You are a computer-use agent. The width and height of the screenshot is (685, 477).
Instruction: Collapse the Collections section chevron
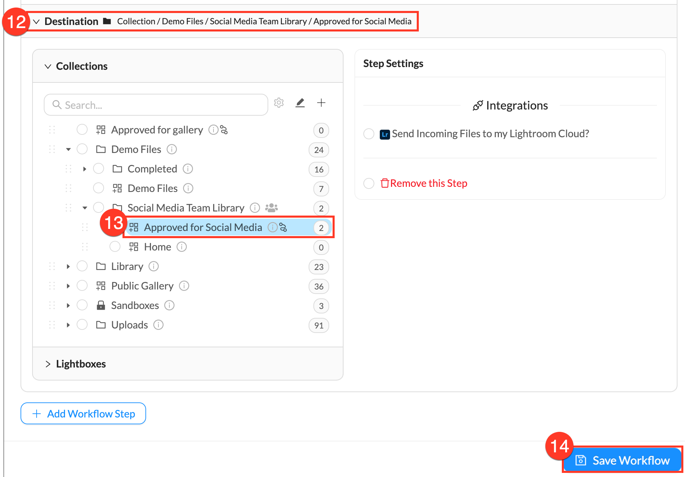tap(48, 66)
